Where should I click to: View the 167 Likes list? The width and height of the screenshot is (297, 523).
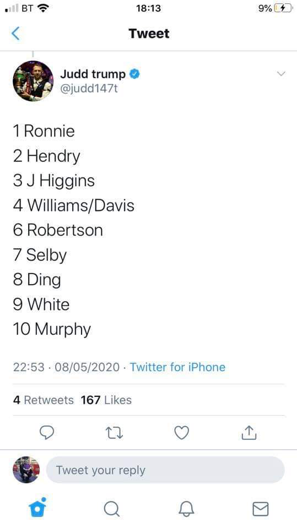tap(106, 400)
